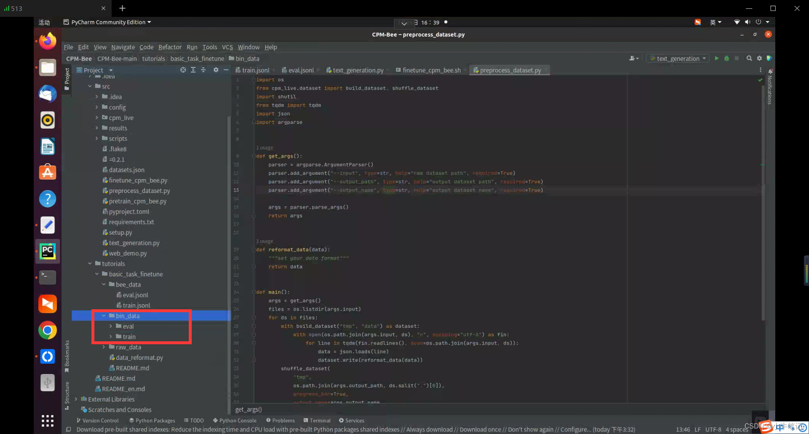Open Google Chrome from the dock
The width and height of the screenshot is (809, 434).
tap(47, 330)
